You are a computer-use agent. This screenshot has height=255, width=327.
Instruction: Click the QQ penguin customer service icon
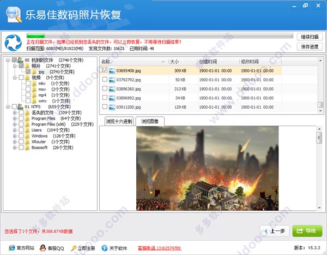(x=43, y=248)
